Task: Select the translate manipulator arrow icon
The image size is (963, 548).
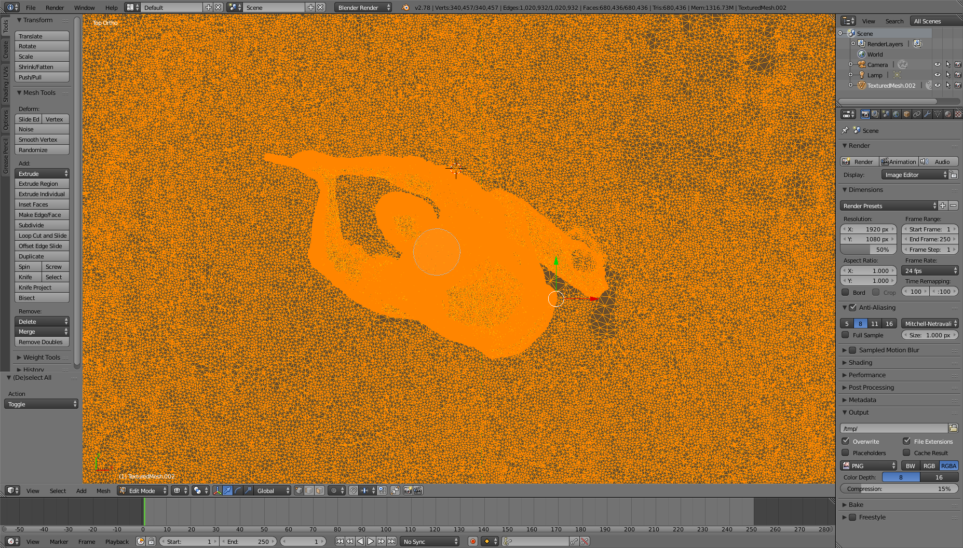Action: pos(227,490)
